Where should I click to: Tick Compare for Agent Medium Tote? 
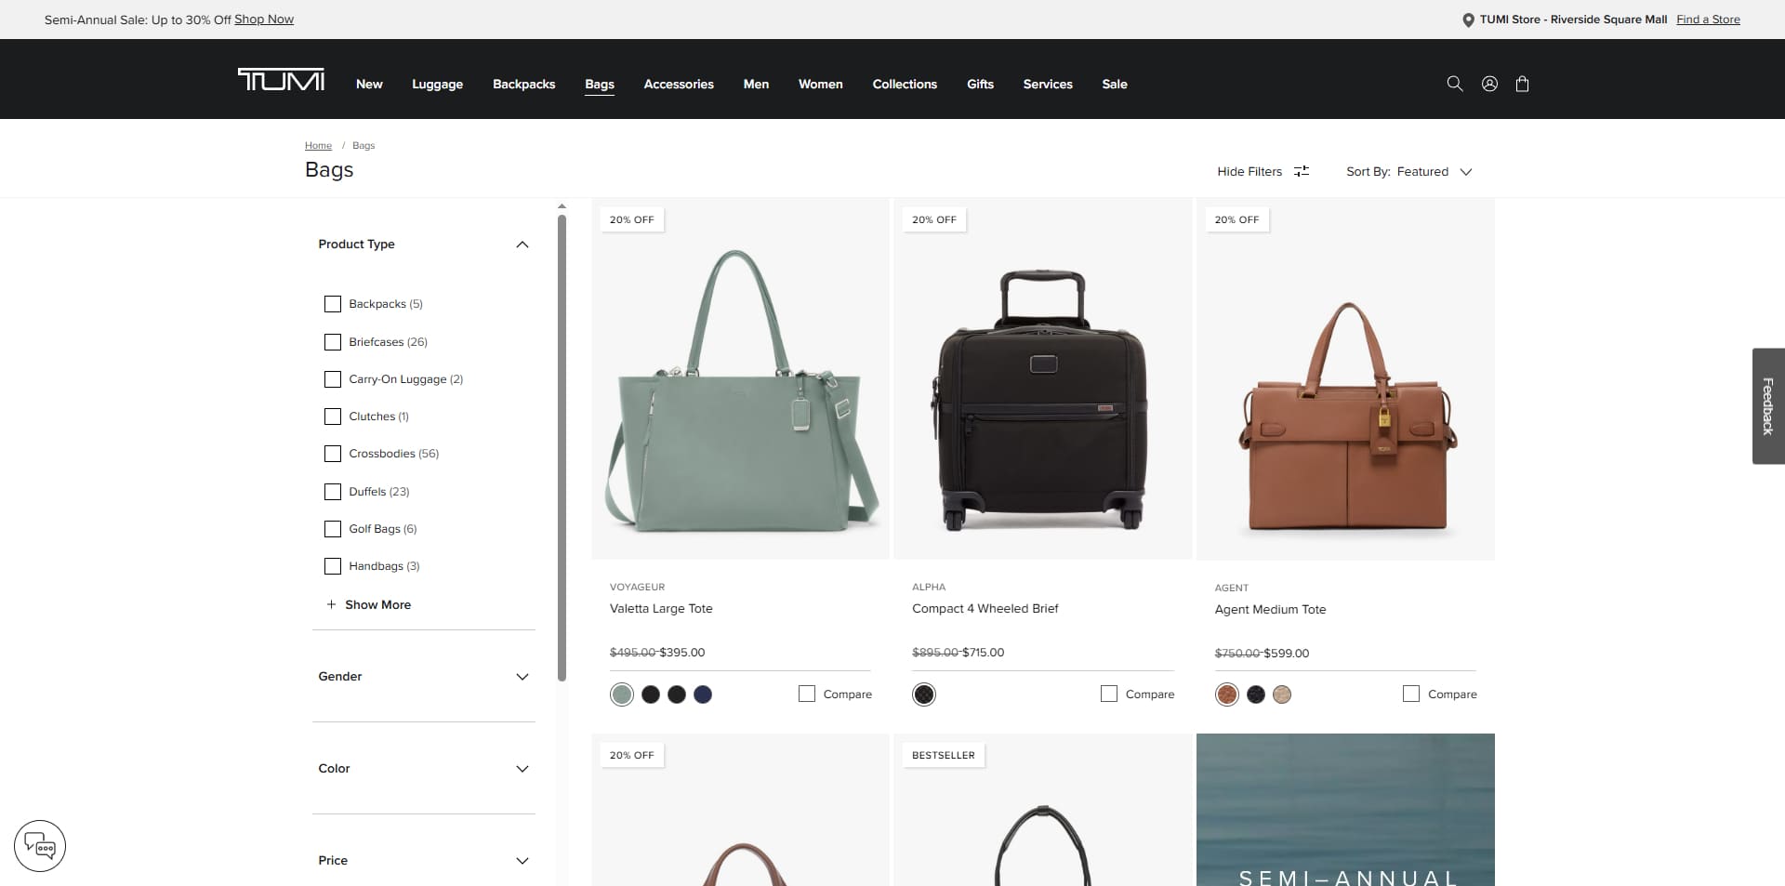click(1410, 694)
